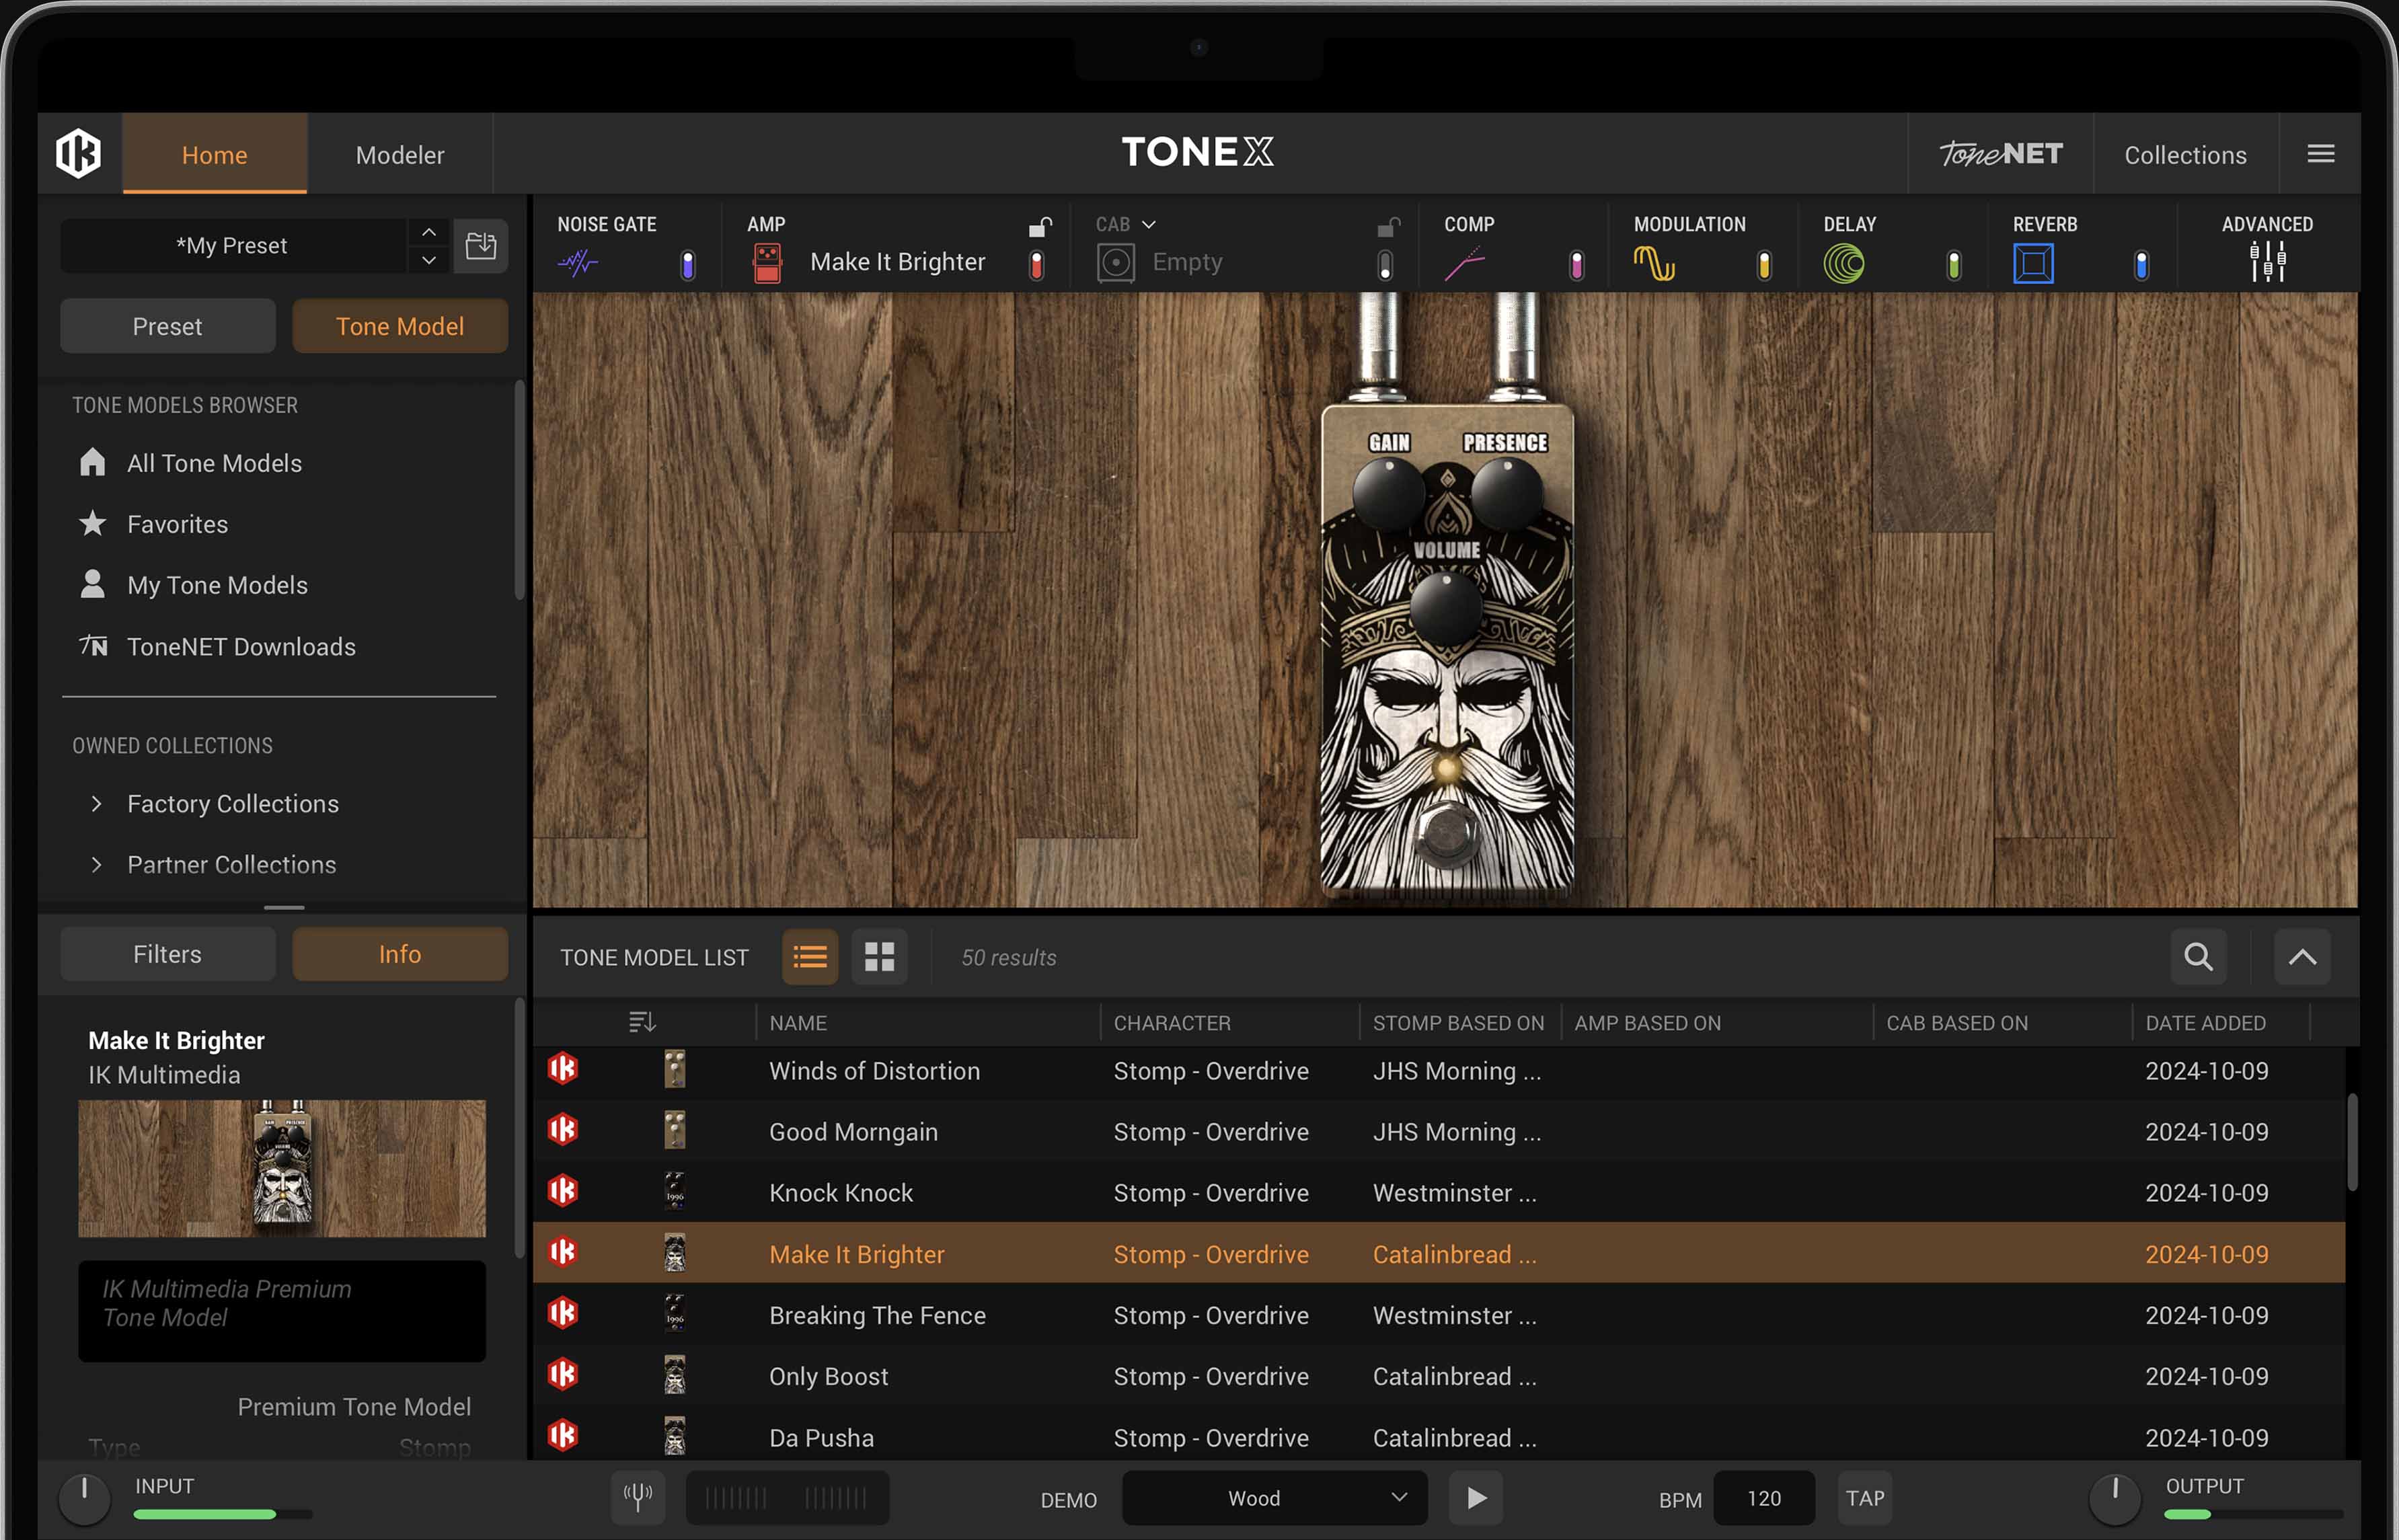2399x1540 pixels.
Task: Switch to the Modeler tab
Action: pyautogui.click(x=400, y=154)
